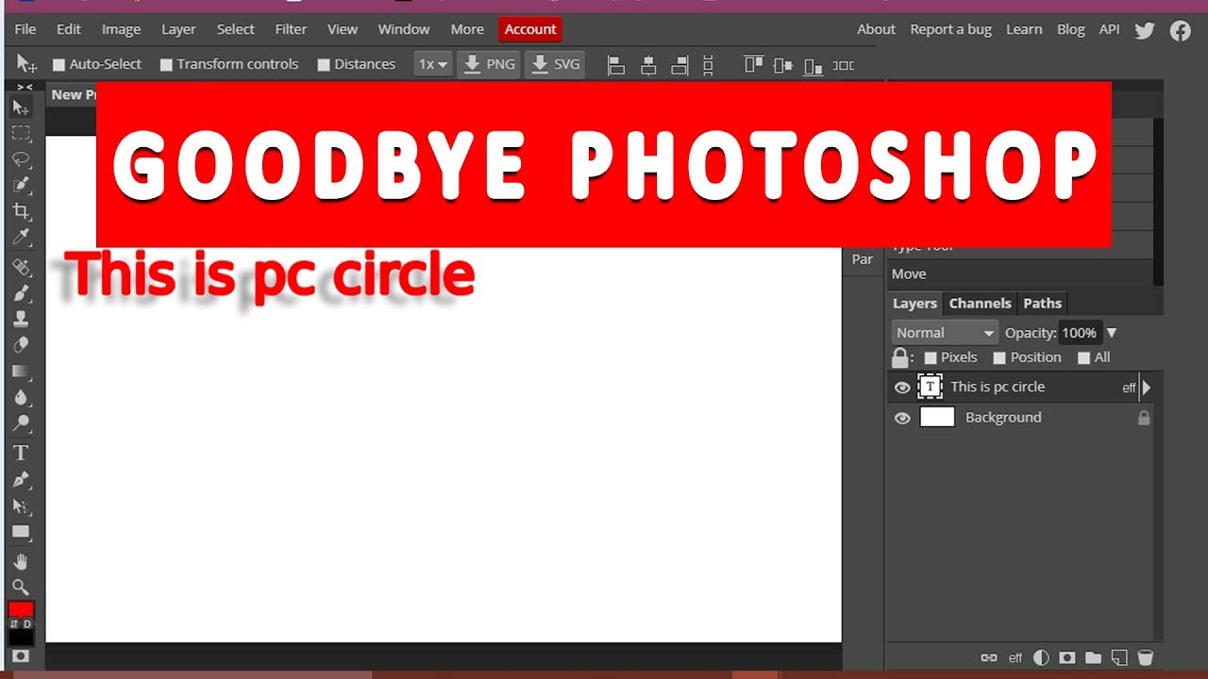Switch to the Channels tab
The width and height of the screenshot is (1208, 679).
[x=980, y=304]
